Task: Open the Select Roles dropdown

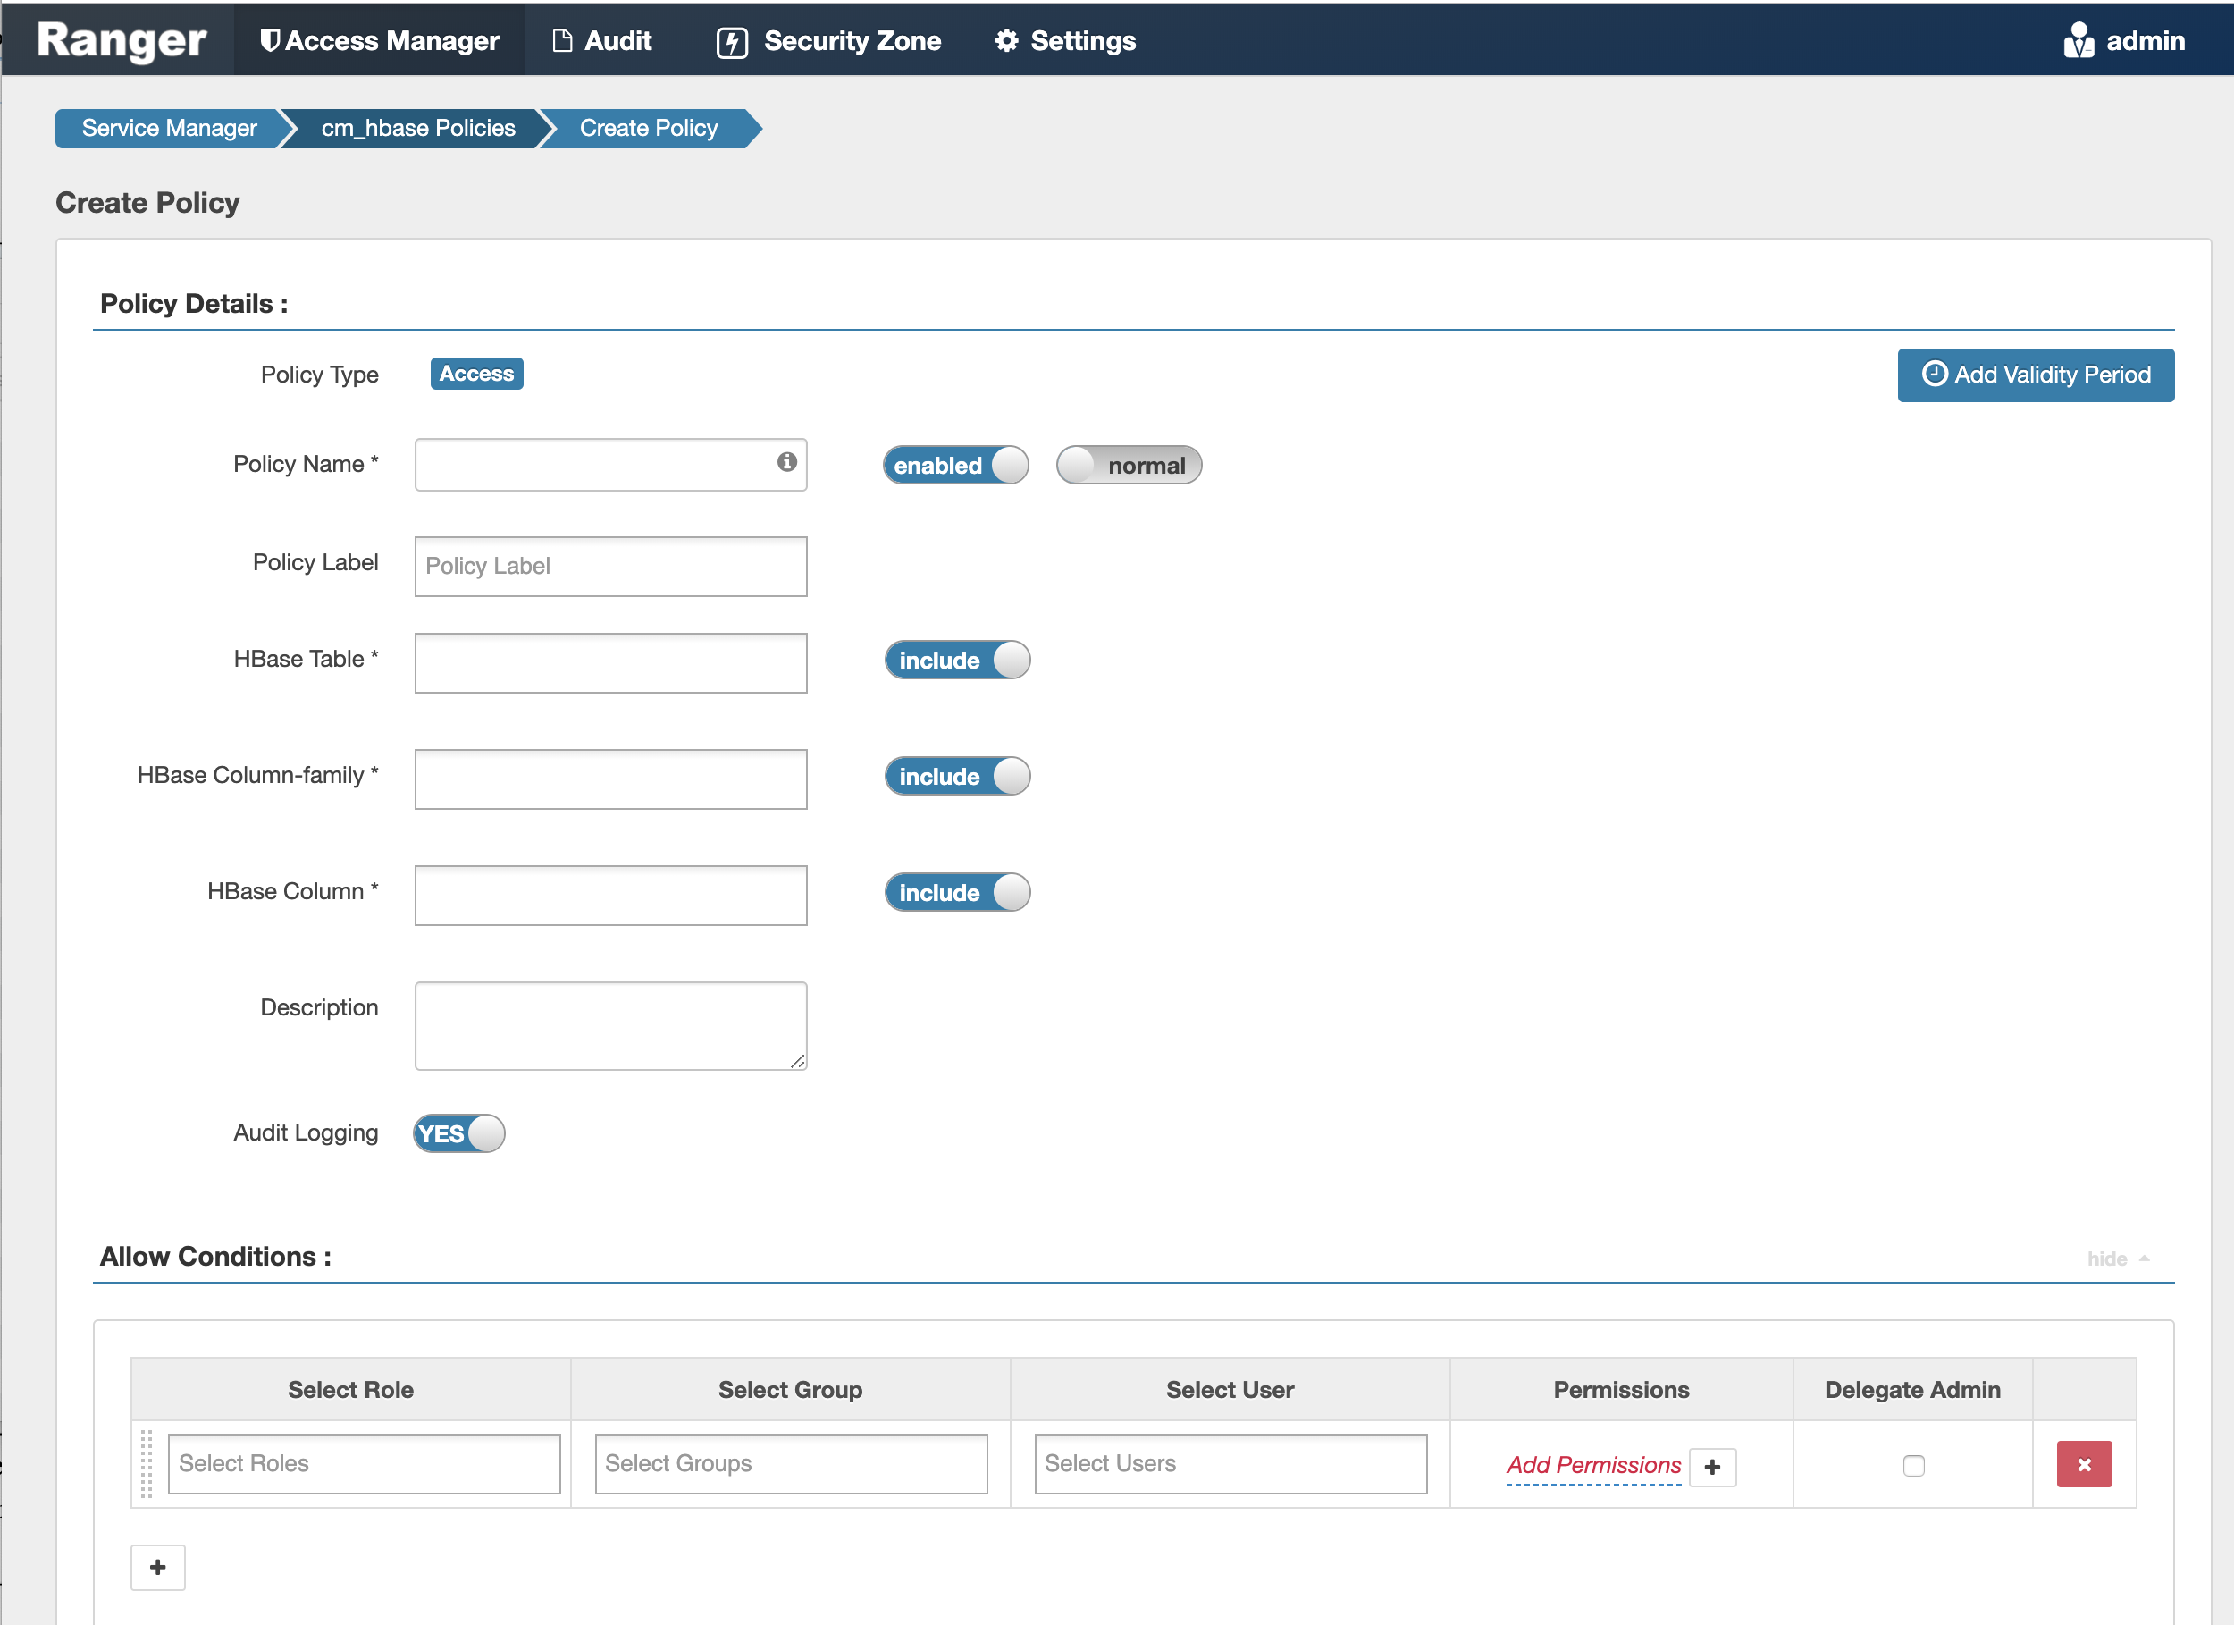Action: 365,1464
